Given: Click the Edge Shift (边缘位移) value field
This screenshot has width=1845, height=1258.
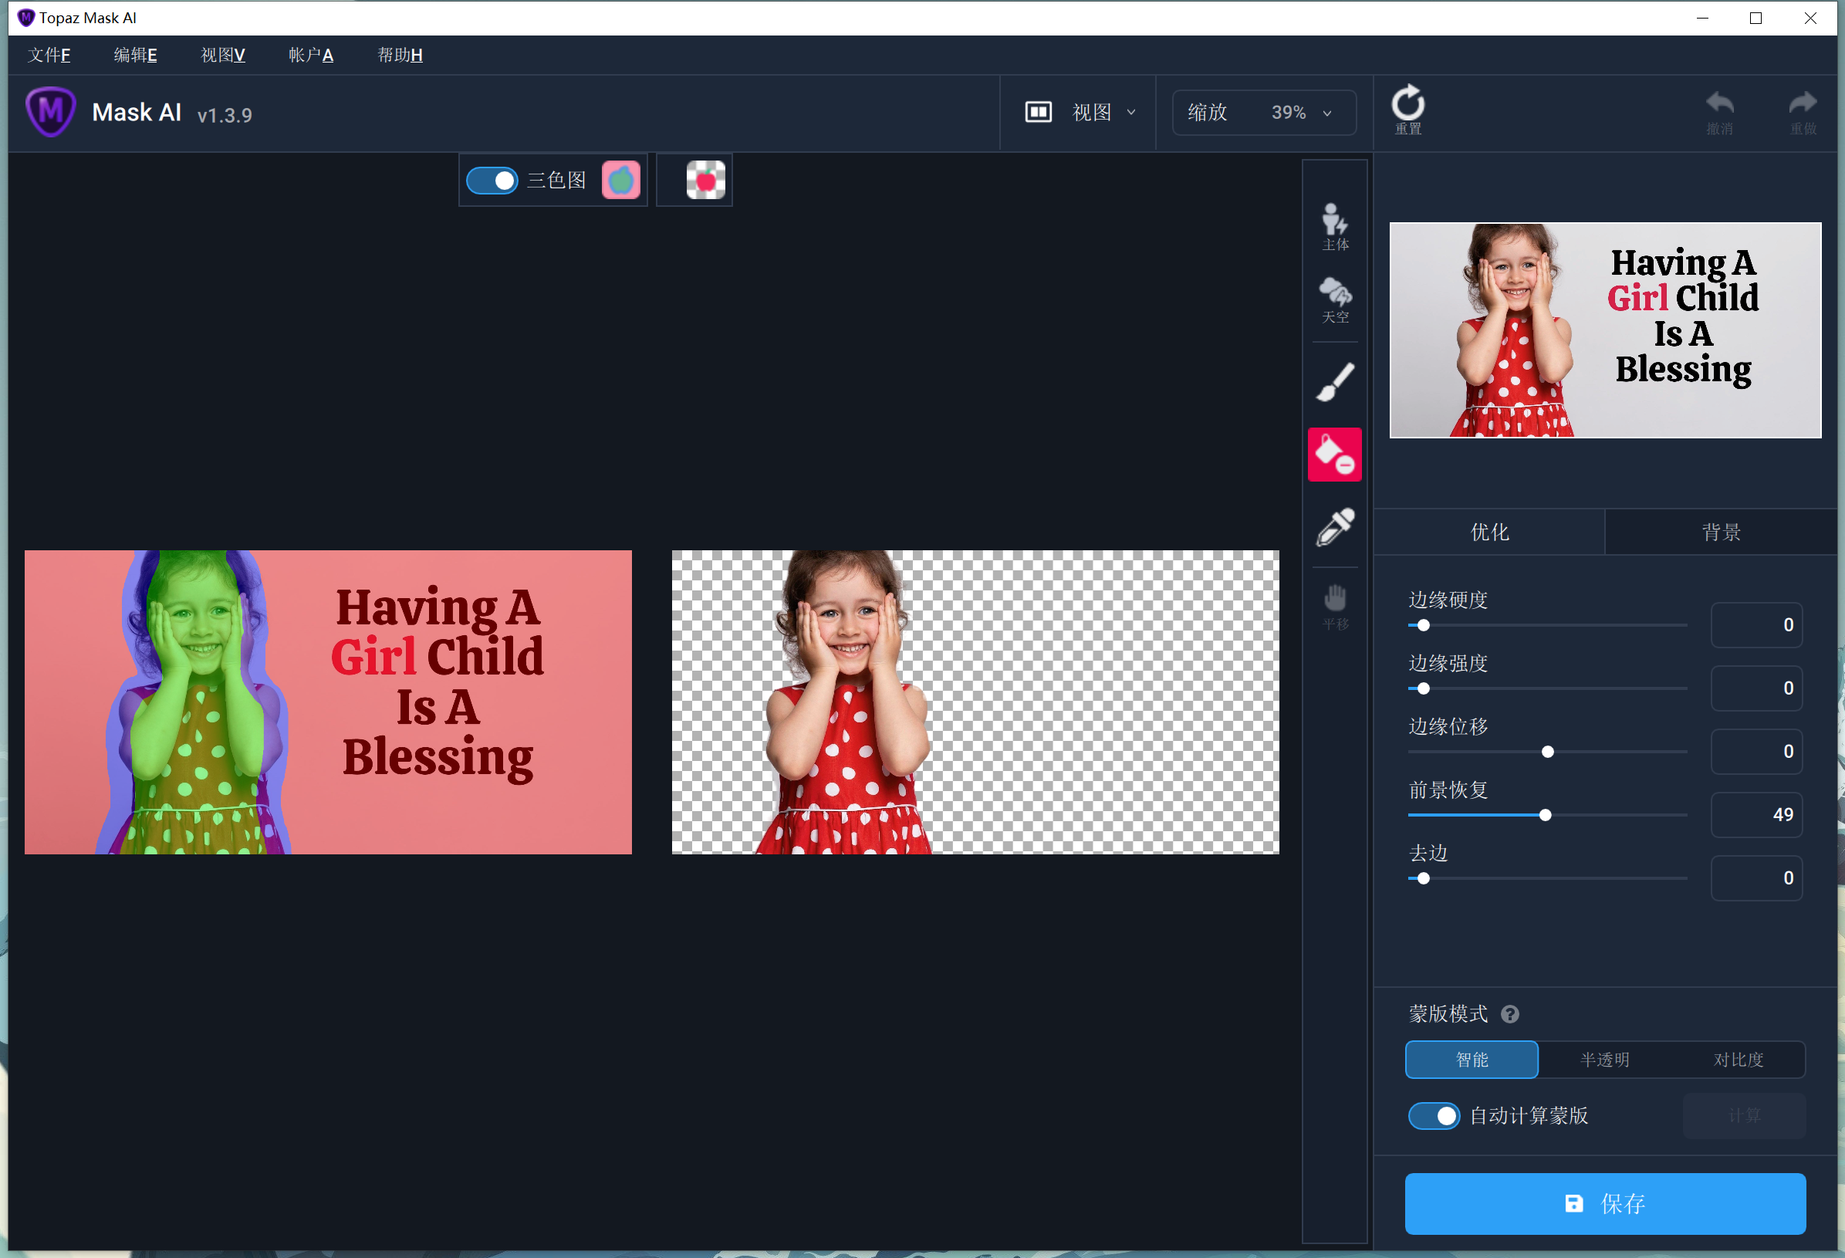Looking at the screenshot, I should pyautogui.click(x=1756, y=751).
